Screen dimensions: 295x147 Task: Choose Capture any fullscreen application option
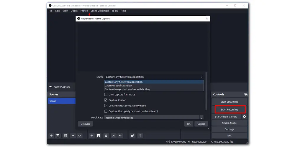tap(154, 82)
